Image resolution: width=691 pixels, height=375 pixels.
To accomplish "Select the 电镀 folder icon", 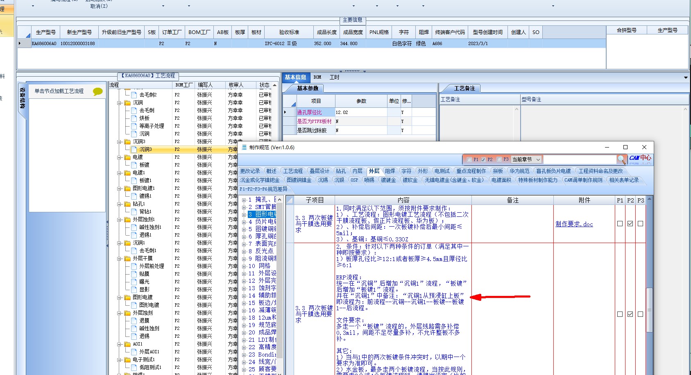I will tap(127, 157).
